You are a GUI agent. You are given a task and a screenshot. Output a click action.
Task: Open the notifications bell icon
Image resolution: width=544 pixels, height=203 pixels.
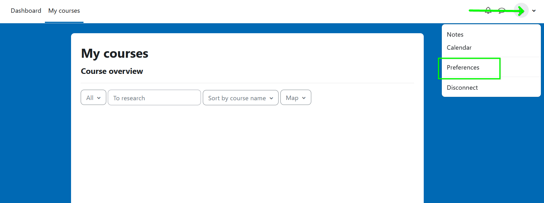488,10
